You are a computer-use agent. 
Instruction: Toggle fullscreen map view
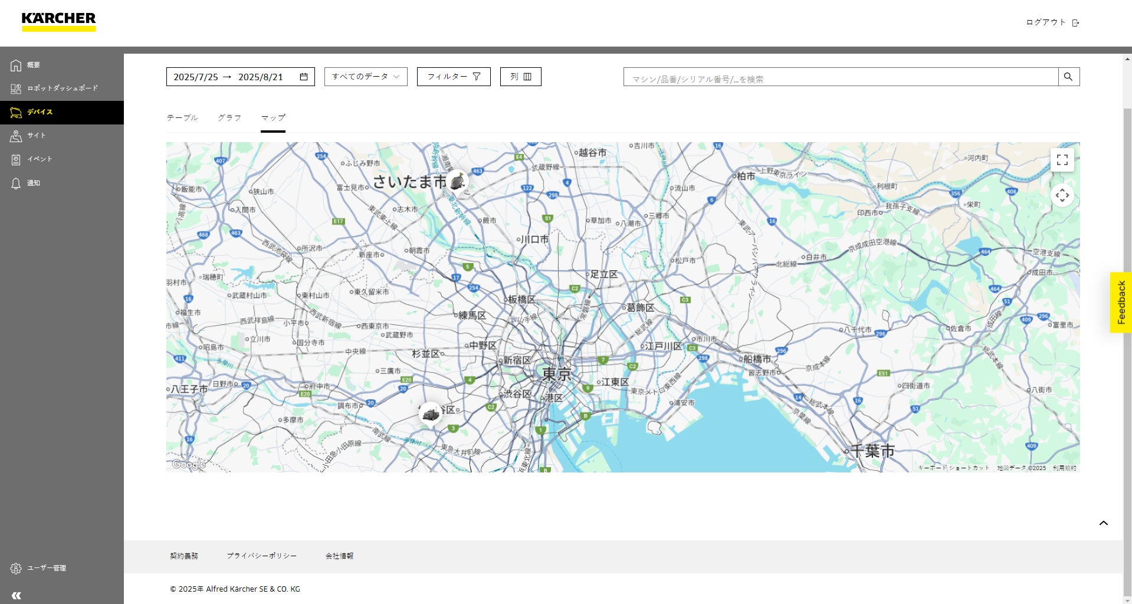pyautogui.click(x=1062, y=160)
